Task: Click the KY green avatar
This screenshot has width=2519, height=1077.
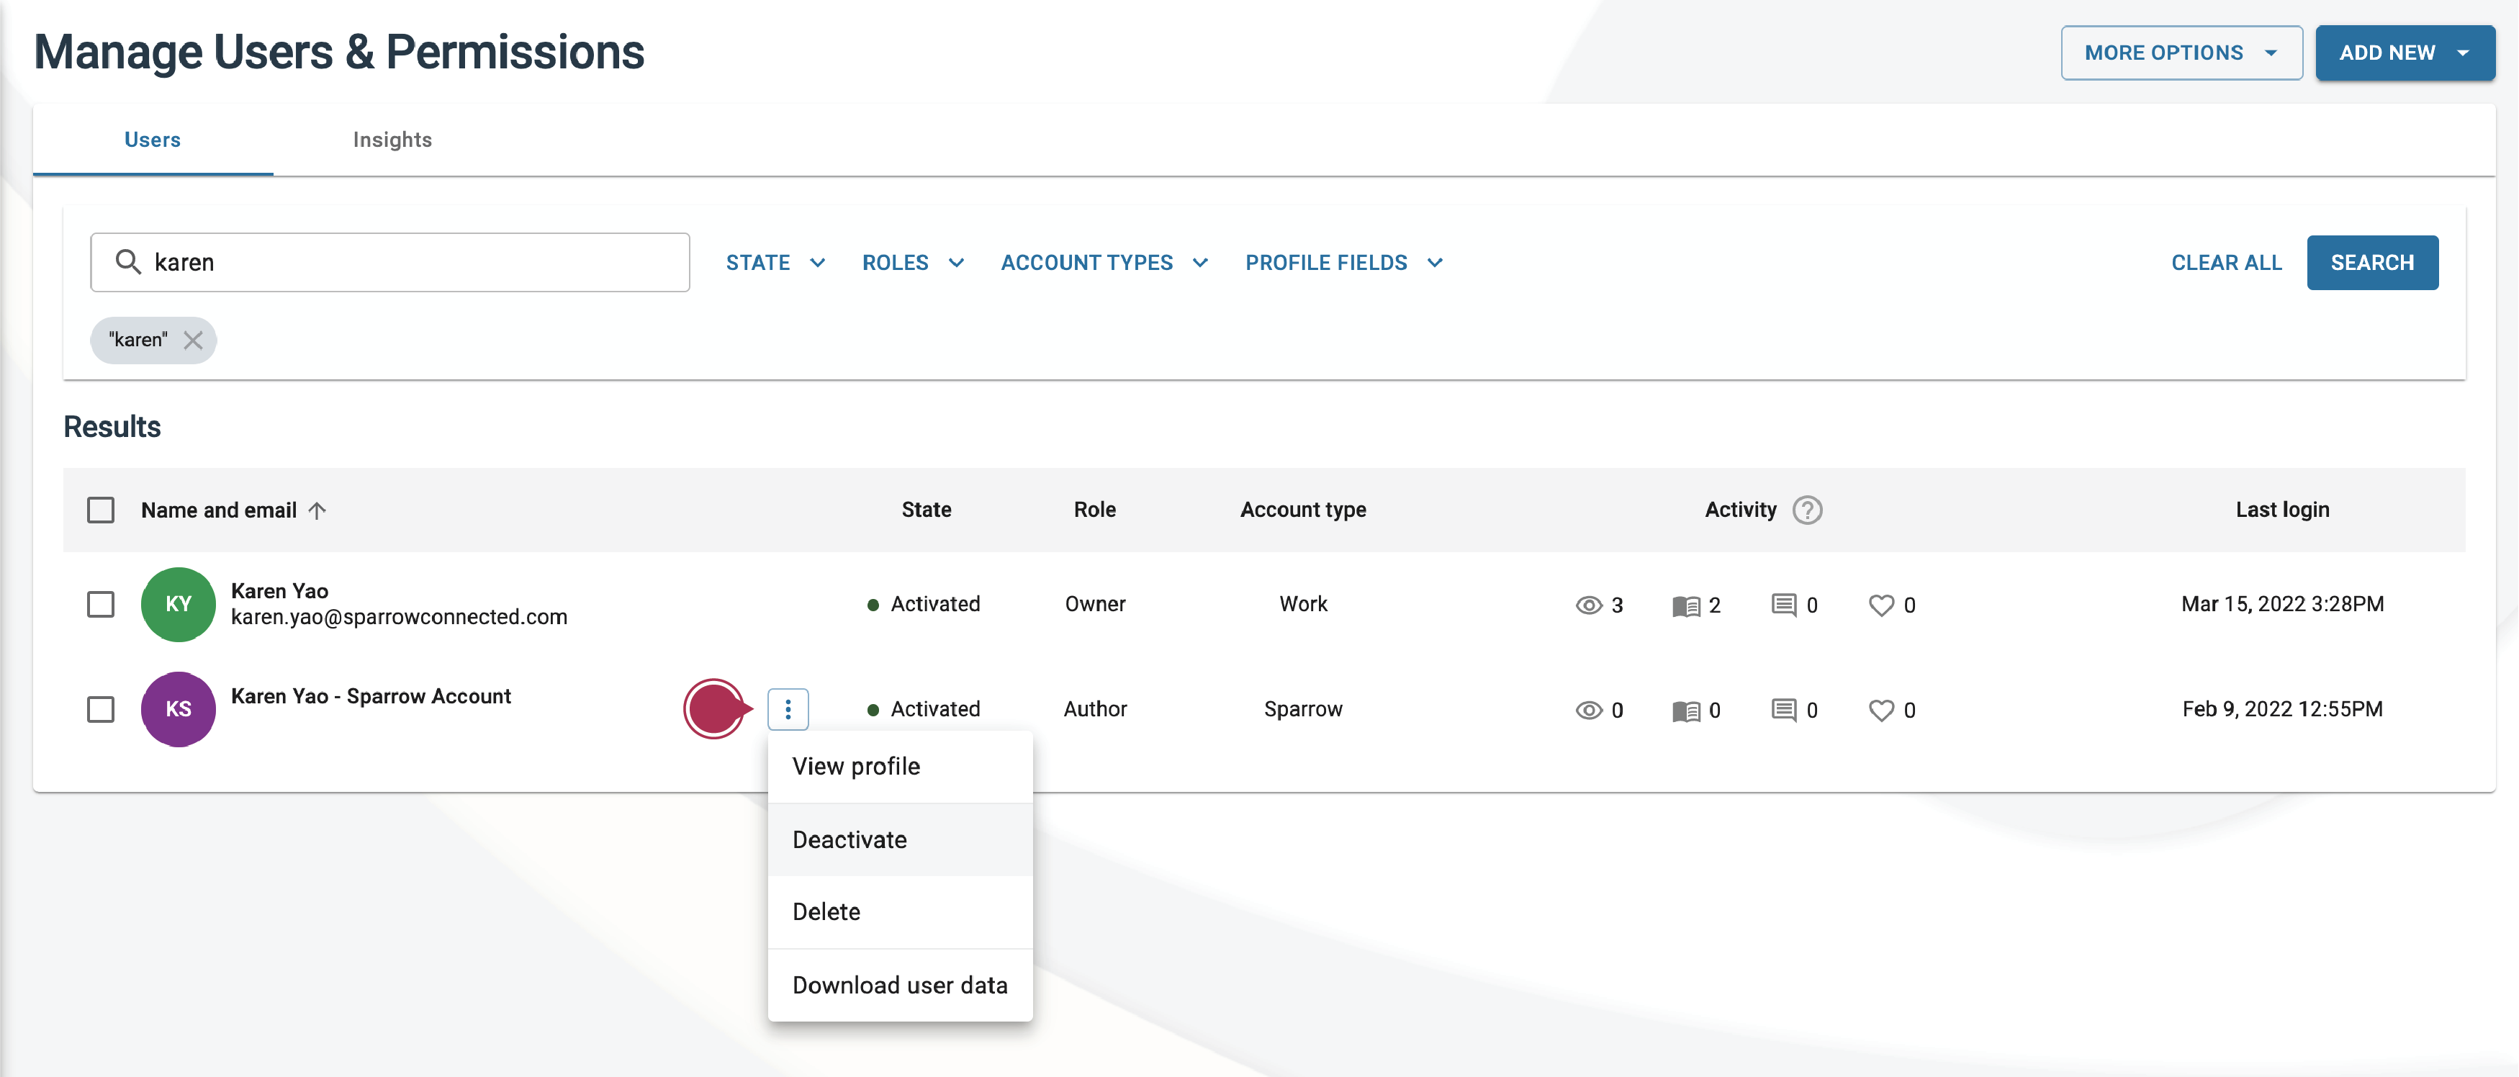Action: [x=178, y=605]
